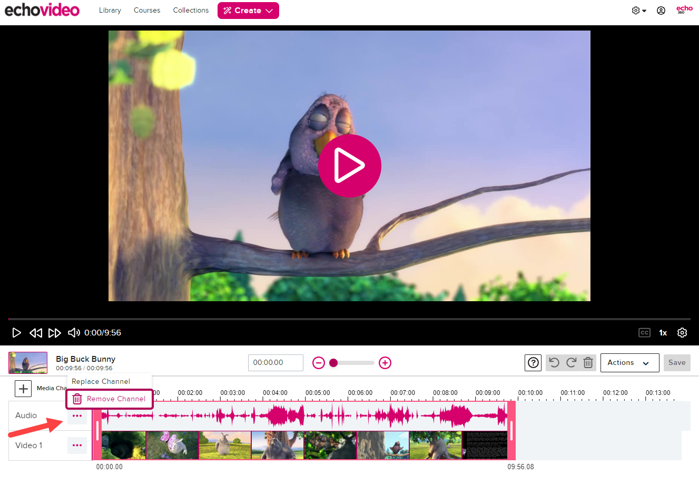Click the Save button

coord(677,362)
